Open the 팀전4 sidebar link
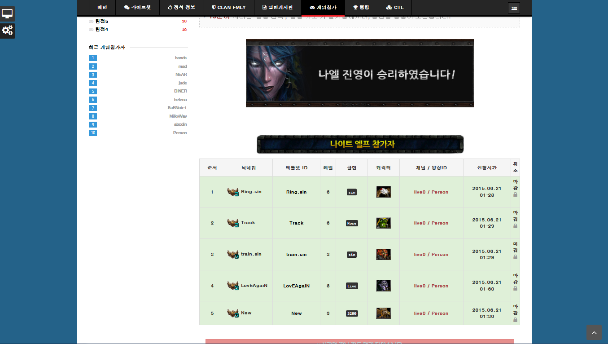The width and height of the screenshot is (608, 344). [102, 29]
